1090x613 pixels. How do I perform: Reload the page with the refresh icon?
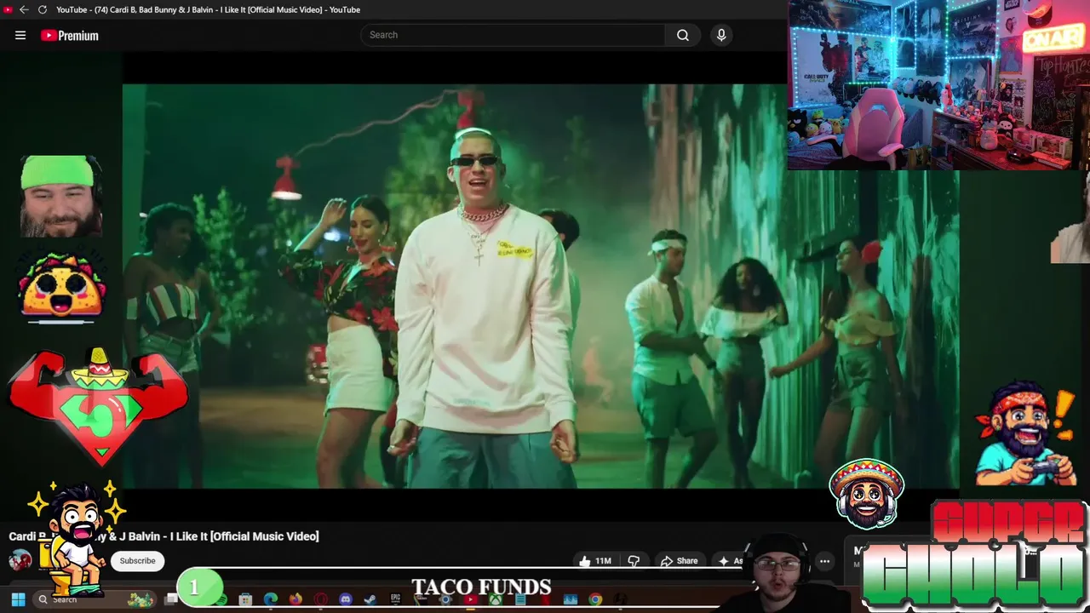click(42, 9)
